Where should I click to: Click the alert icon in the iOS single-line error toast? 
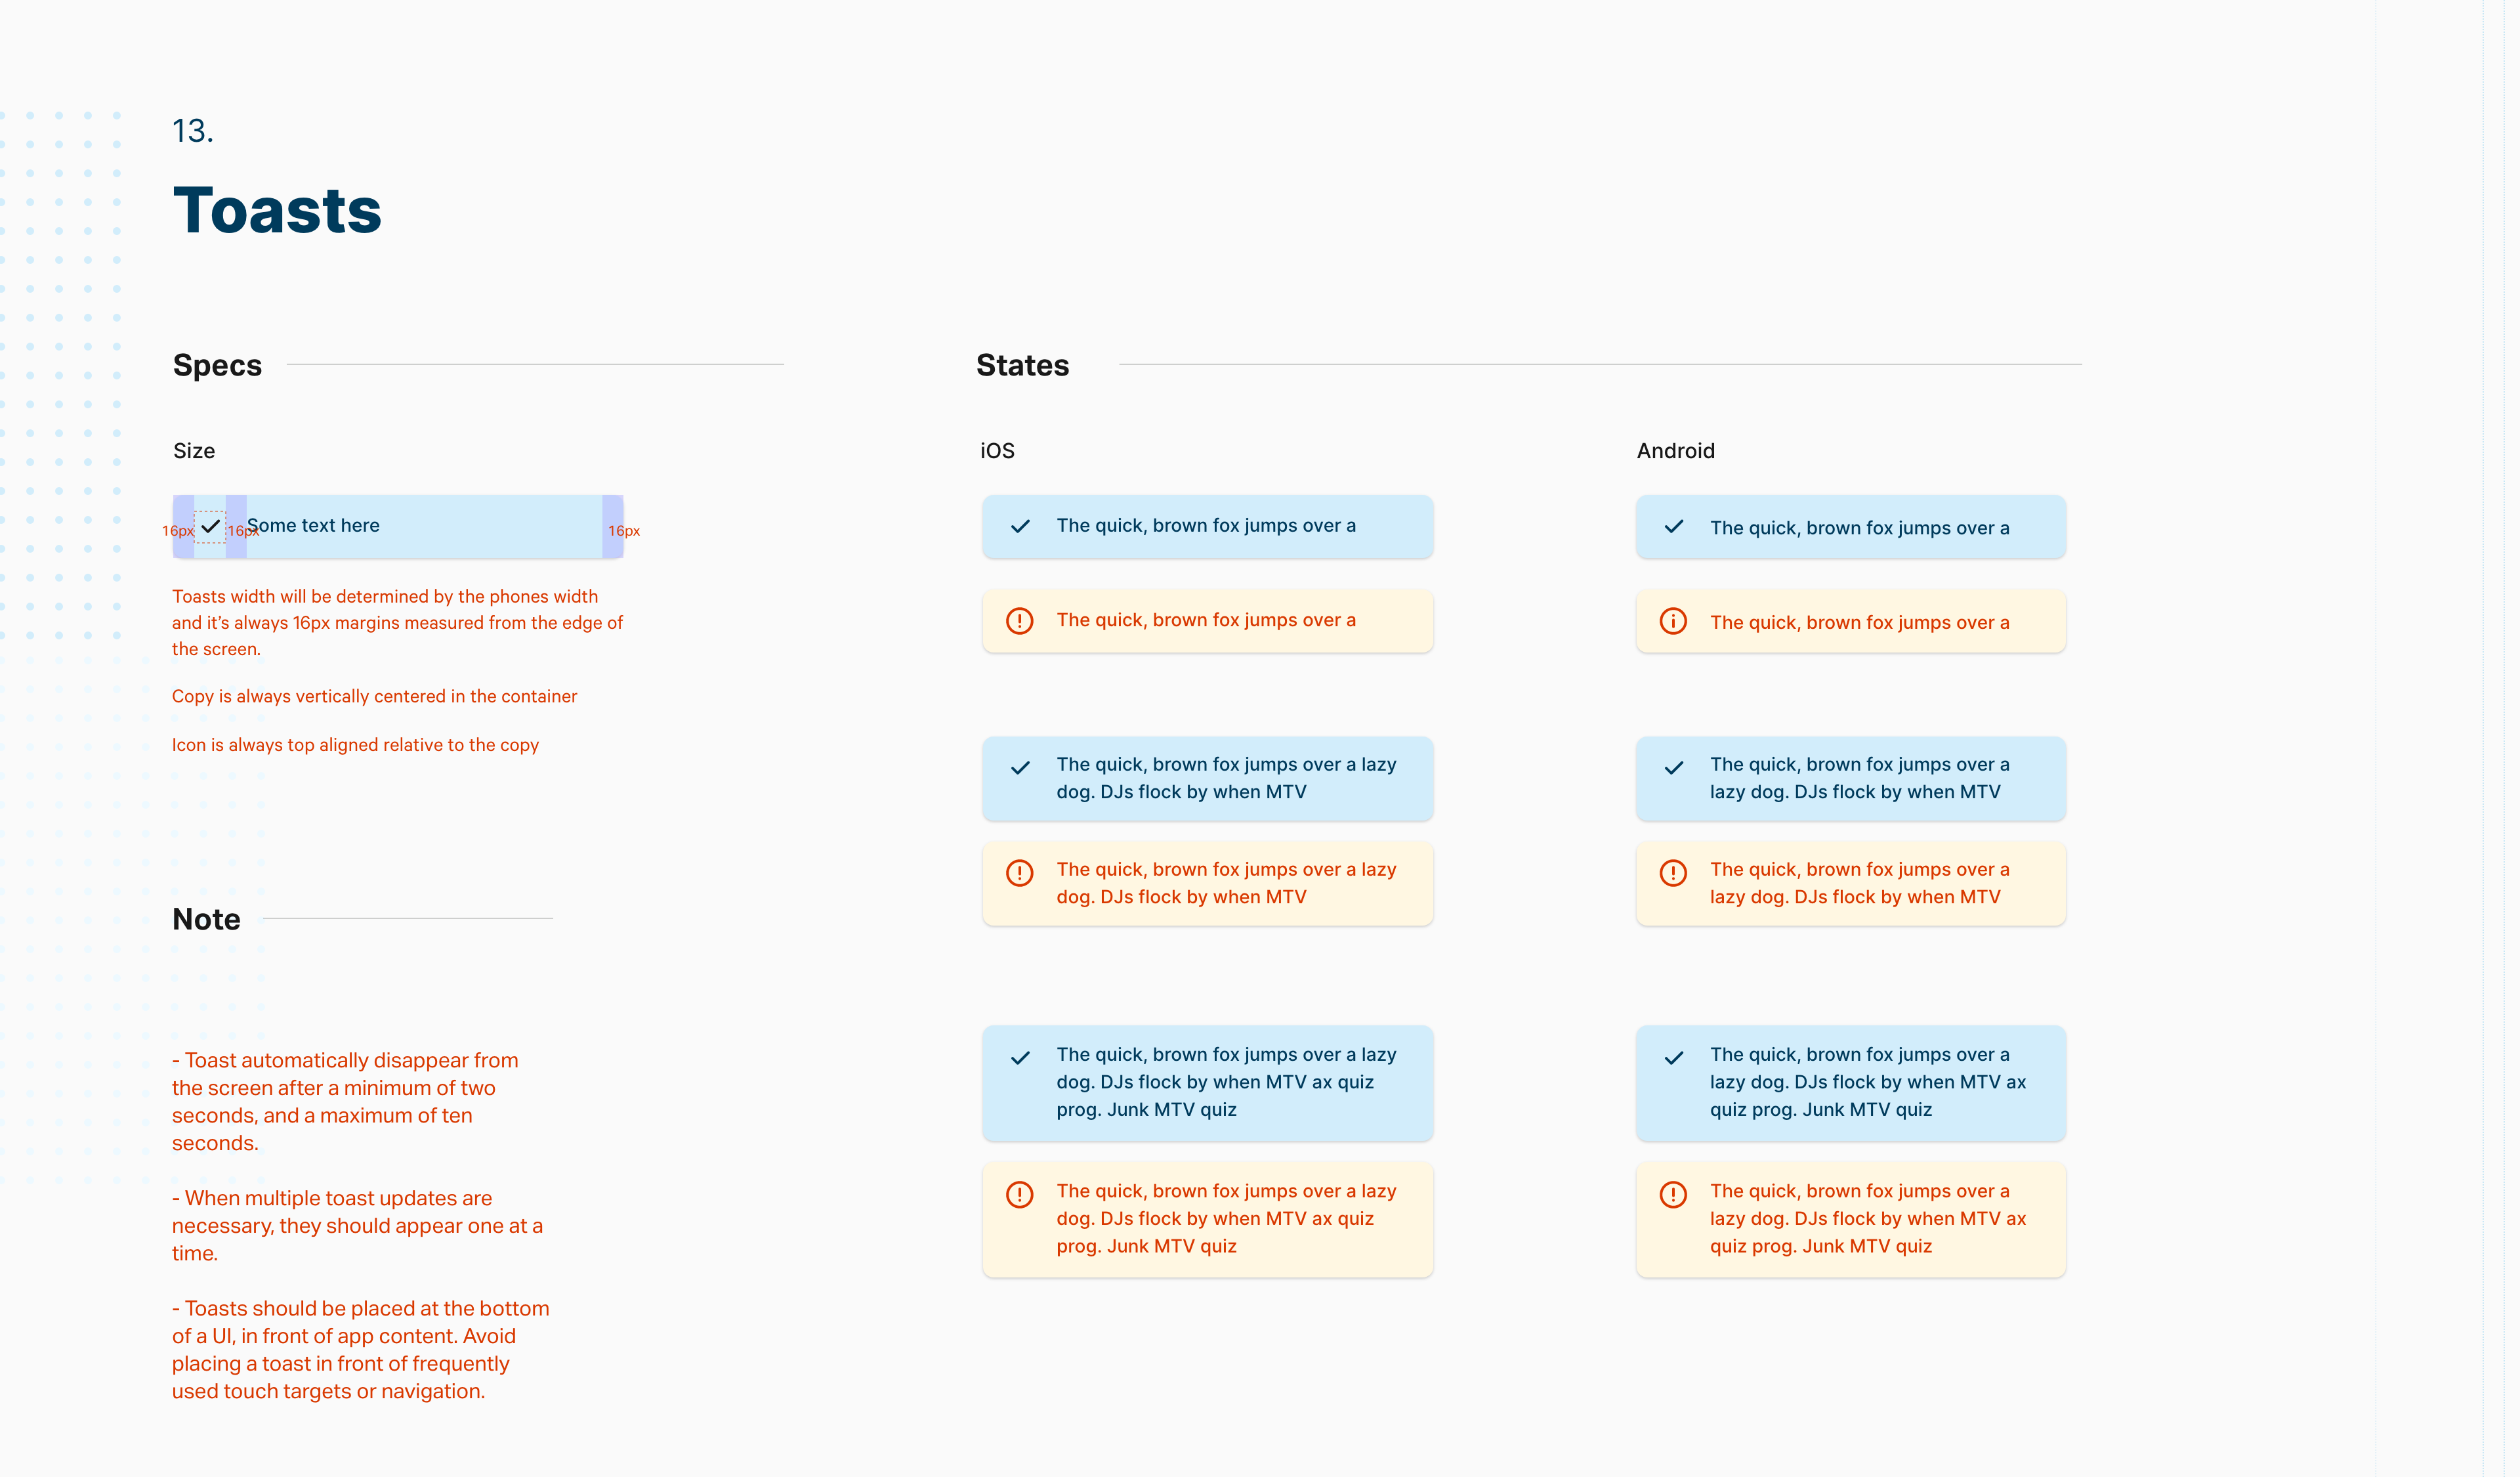coord(1019,621)
